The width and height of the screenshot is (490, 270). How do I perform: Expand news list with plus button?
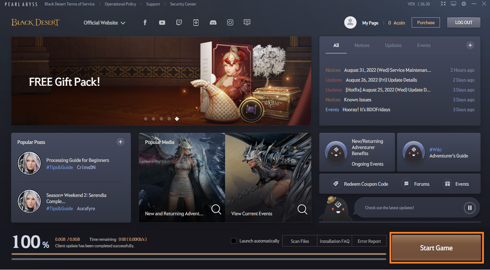pos(470,45)
